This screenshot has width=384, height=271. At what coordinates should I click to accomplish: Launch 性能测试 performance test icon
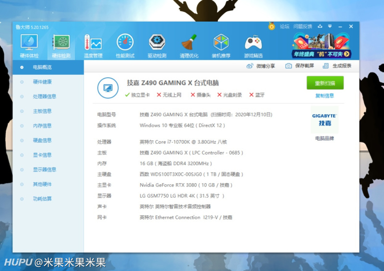point(125,46)
